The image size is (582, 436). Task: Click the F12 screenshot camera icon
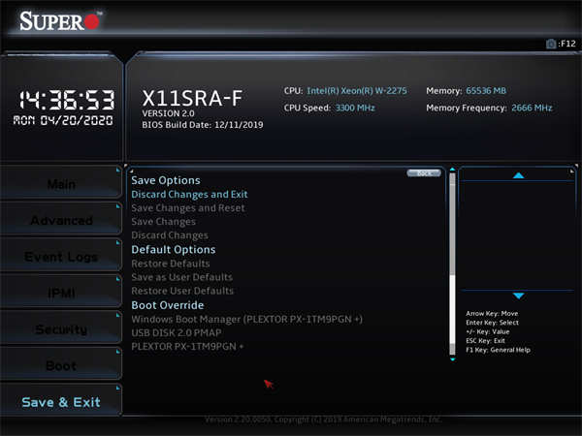pyautogui.click(x=551, y=44)
